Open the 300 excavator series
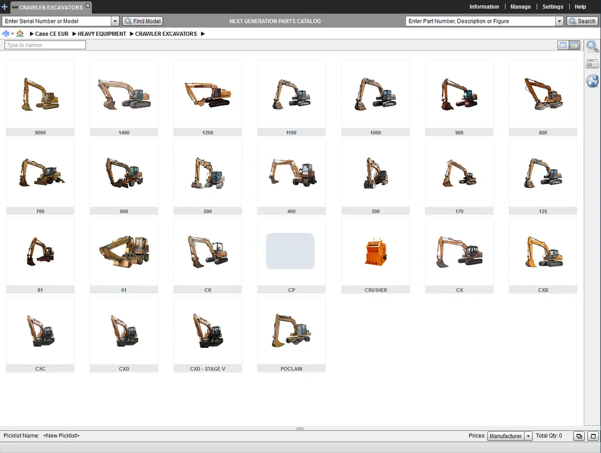 coord(376,177)
